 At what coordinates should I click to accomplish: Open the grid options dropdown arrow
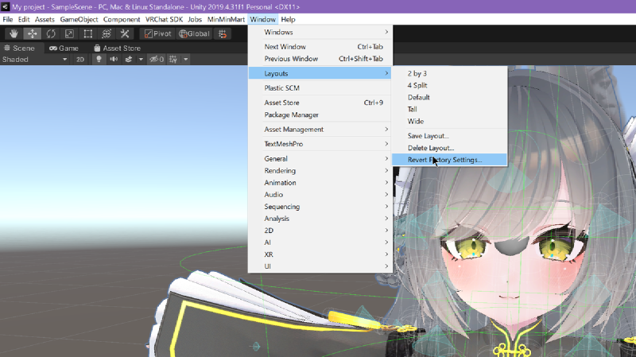coord(186,59)
